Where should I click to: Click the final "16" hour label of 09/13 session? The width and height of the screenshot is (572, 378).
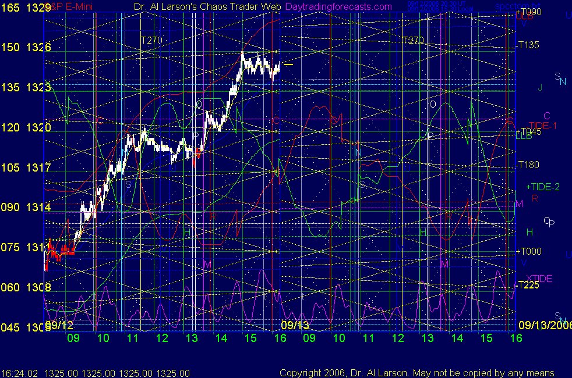coord(516,338)
